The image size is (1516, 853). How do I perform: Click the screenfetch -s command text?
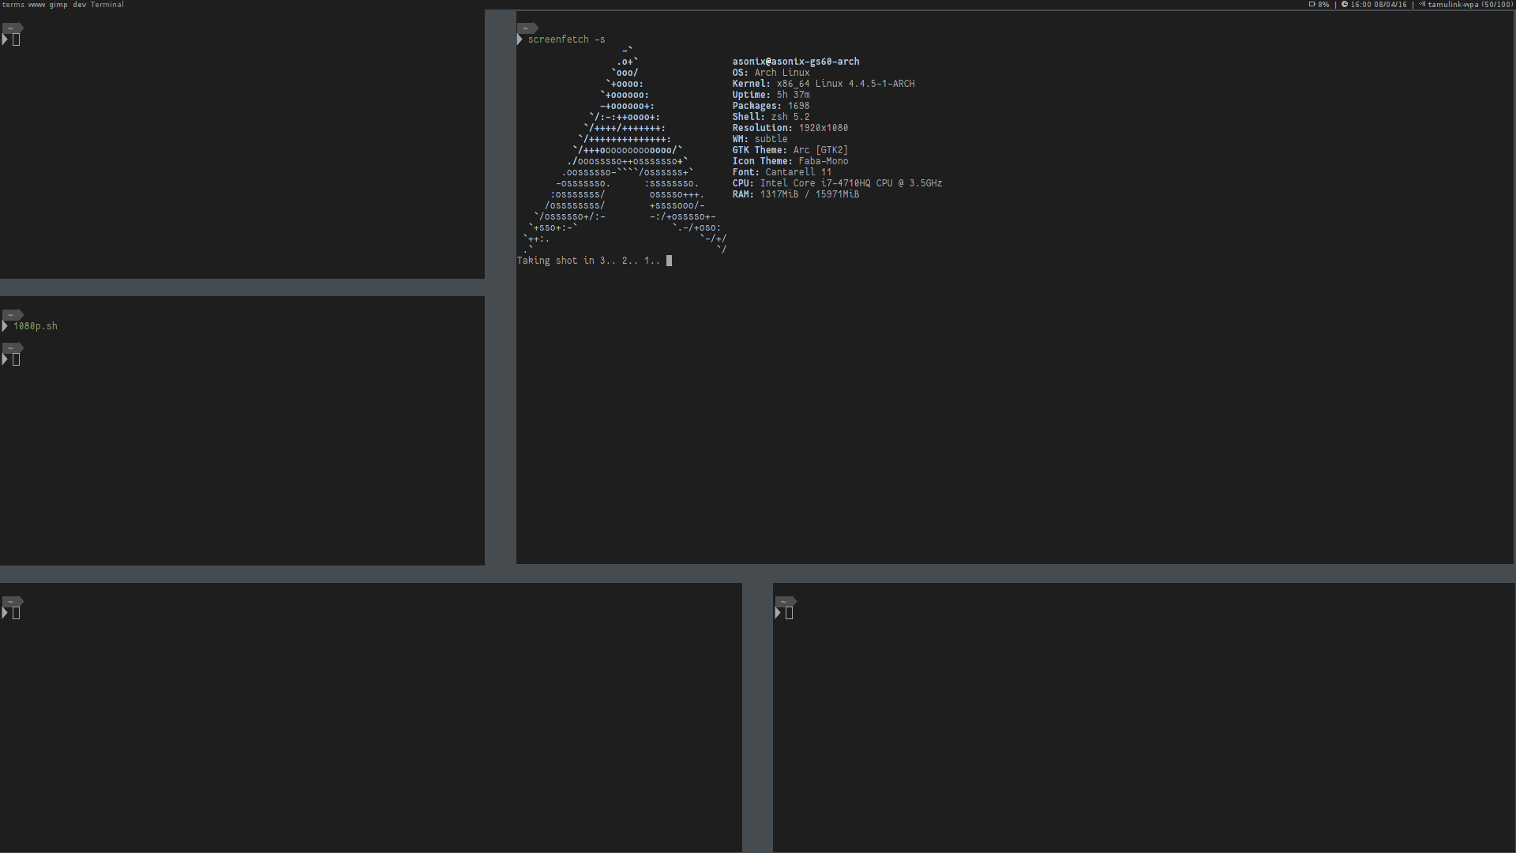coord(566,39)
